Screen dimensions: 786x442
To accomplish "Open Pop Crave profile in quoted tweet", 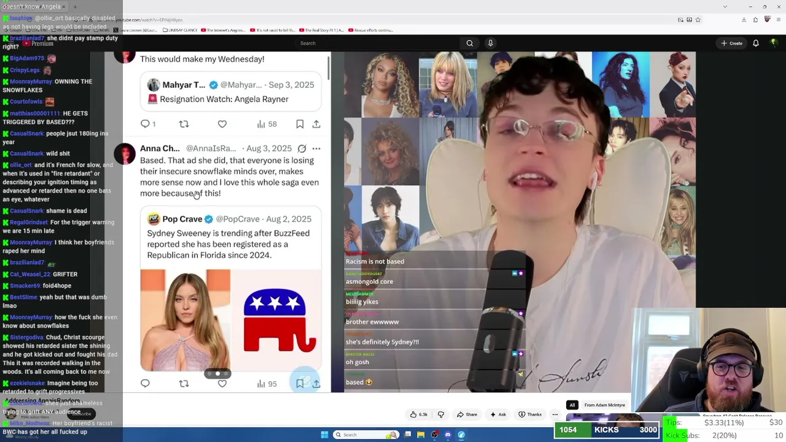I will (x=182, y=219).
